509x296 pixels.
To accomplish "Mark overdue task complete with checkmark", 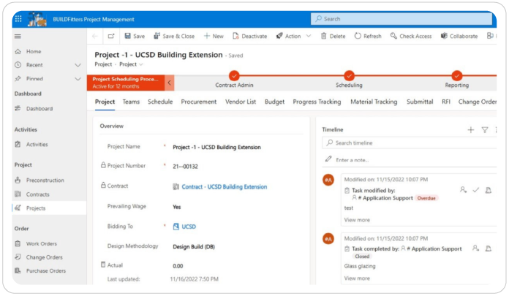I will pyautogui.click(x=475, y=190).
